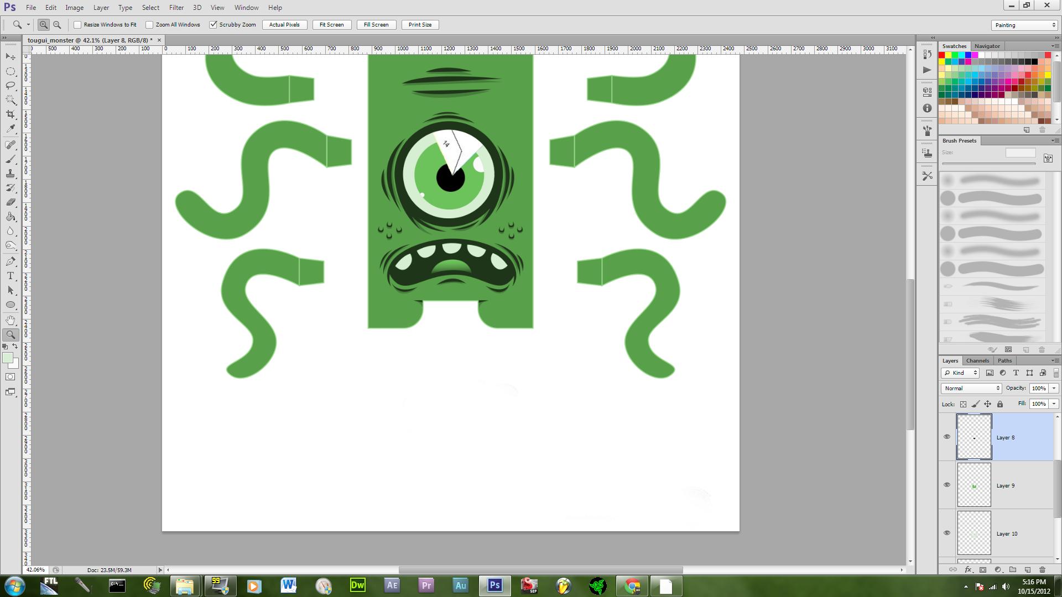This screenshot has height=597, width=1062.
Task: Open the History panel icon
Action: tap(928, 54)
